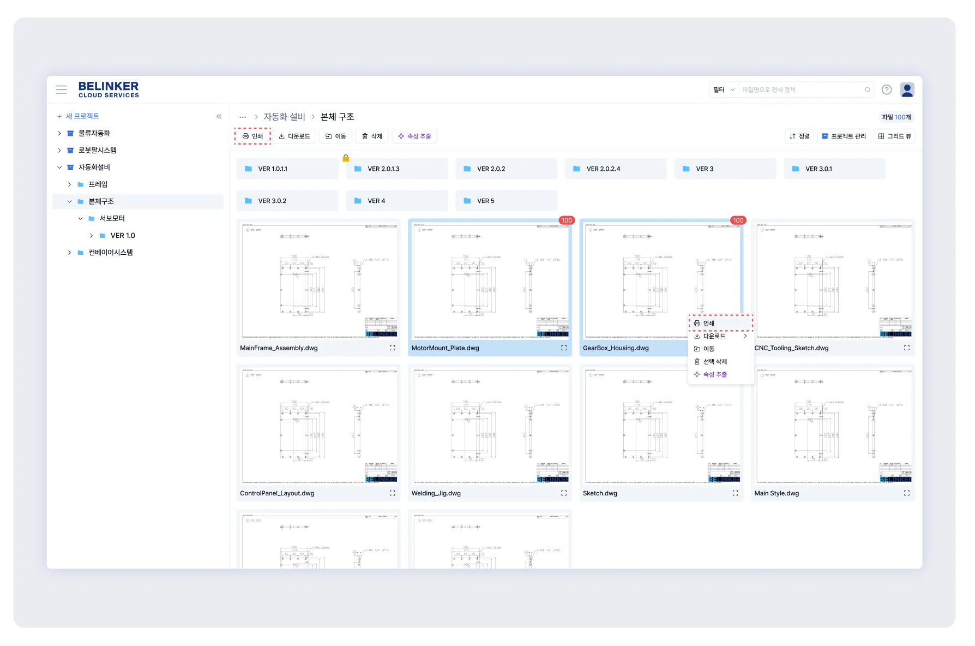This screenshot has width=975, height=646.
Task: Expand the 컨베이어시스템 folder
Action: [70, 253]
